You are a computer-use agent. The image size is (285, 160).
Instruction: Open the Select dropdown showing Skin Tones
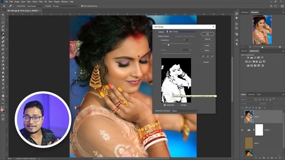[181, 32]
